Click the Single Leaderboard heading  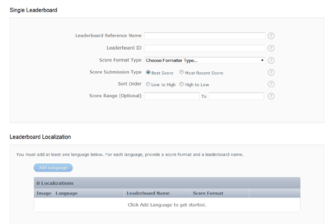(x=34, y=10)
